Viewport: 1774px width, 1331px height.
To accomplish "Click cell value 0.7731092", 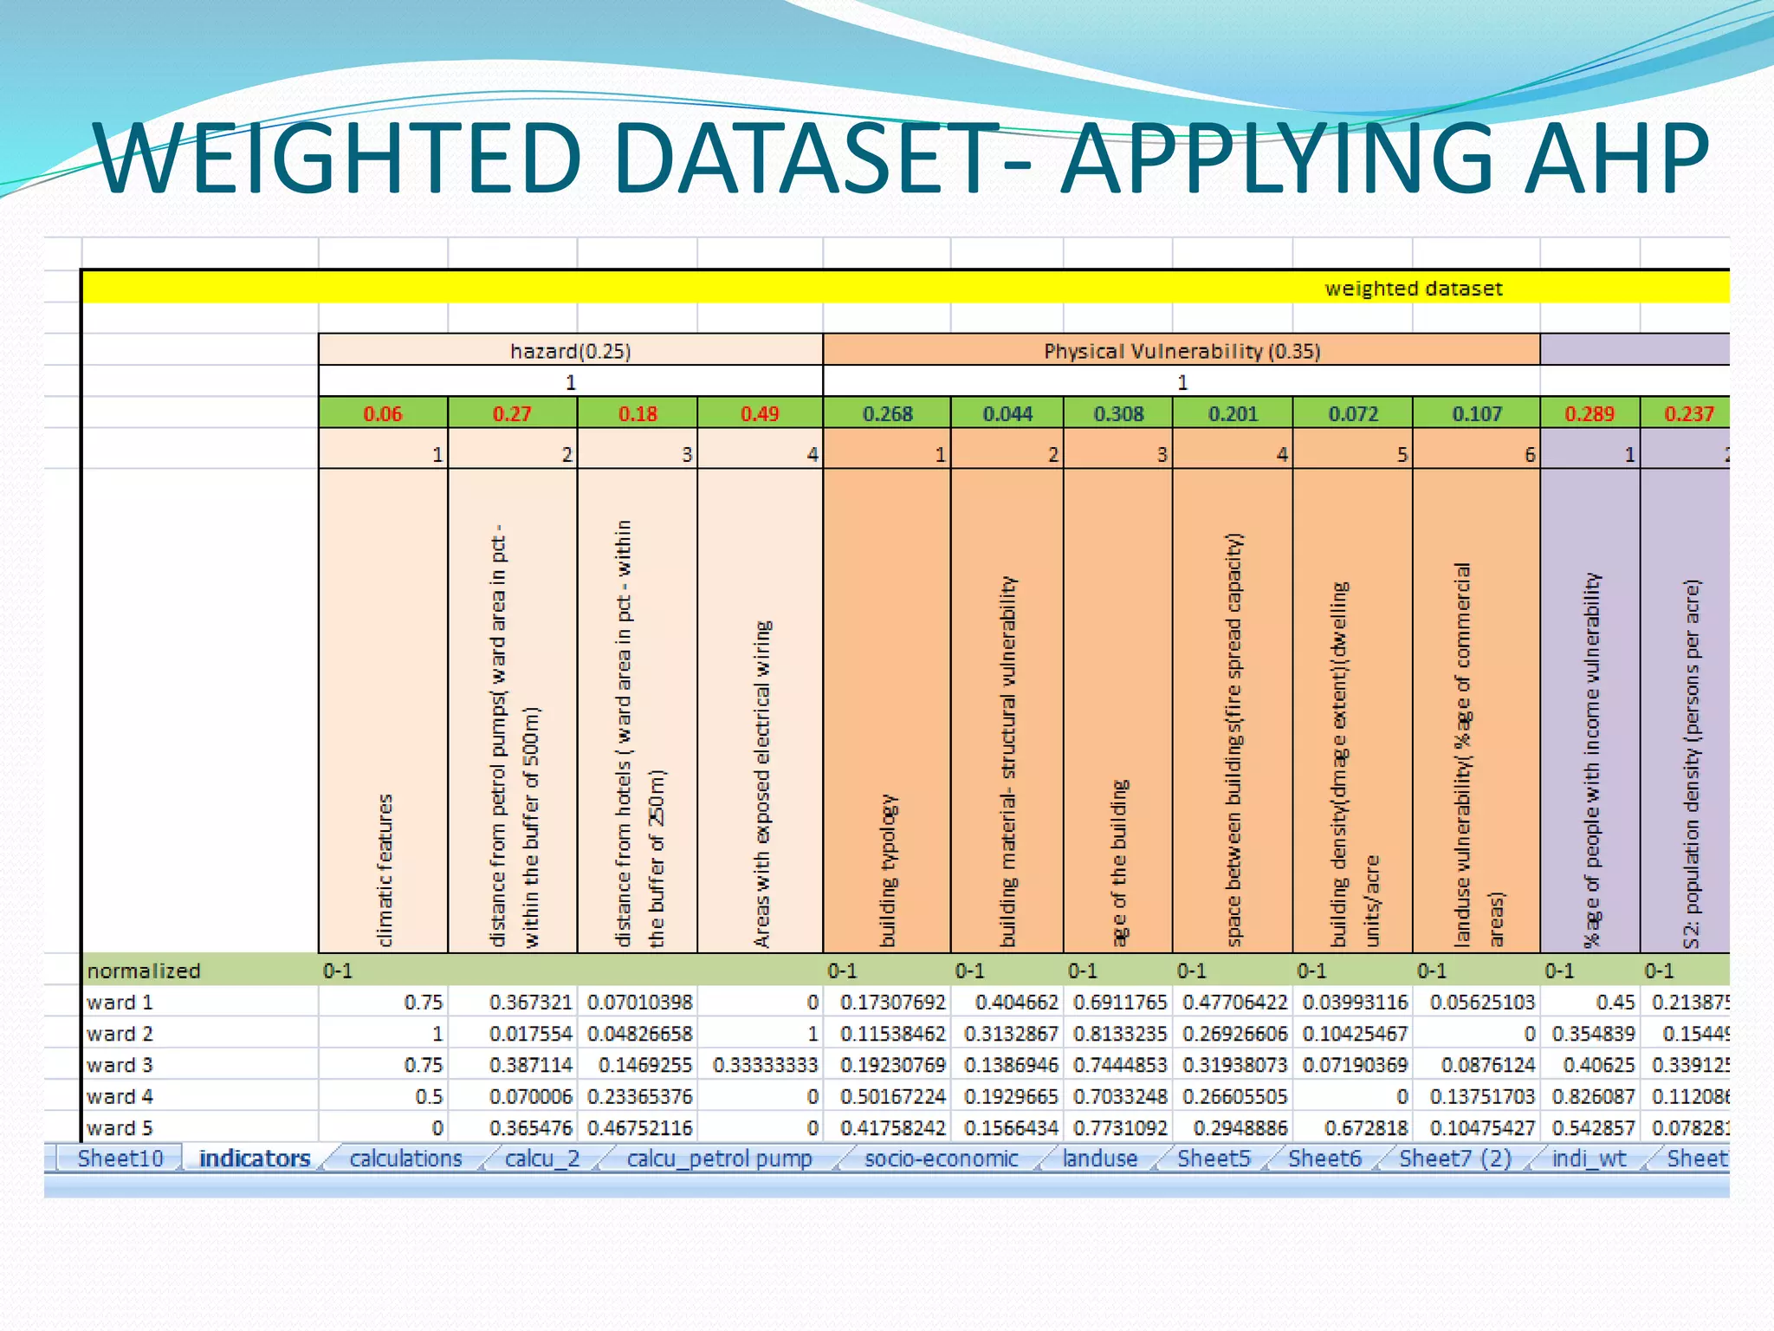I will coord(1120,1128).
